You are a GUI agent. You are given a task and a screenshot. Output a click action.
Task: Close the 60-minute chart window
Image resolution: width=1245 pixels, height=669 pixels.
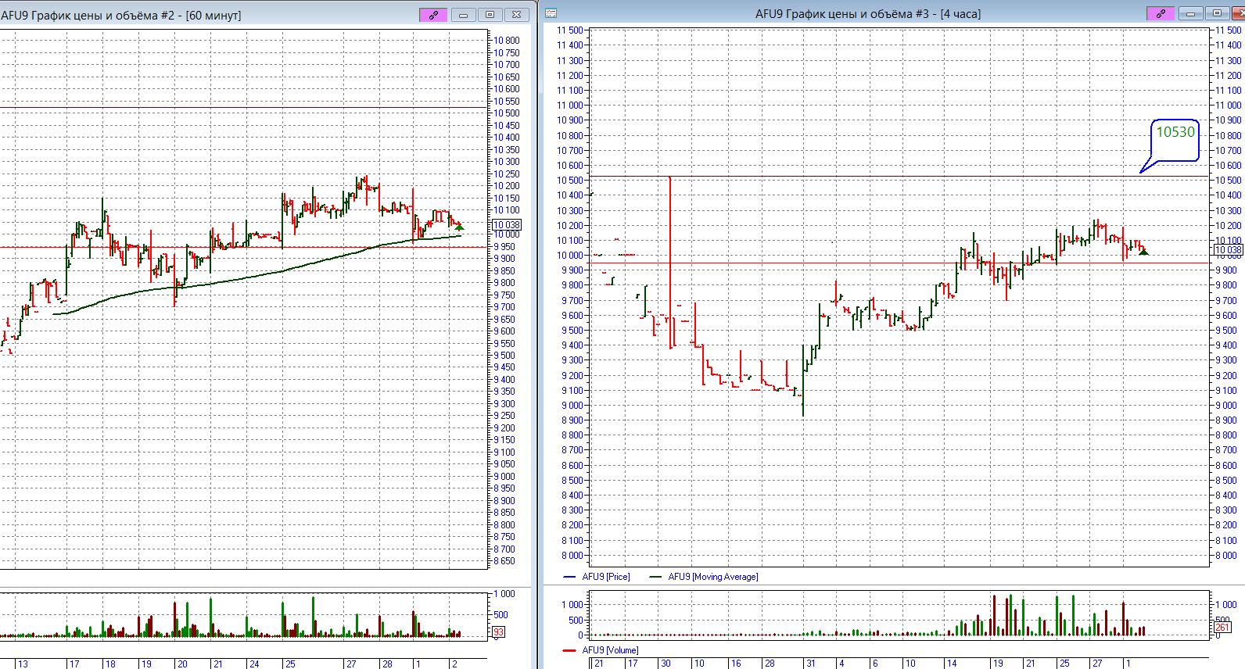point(516,15)
